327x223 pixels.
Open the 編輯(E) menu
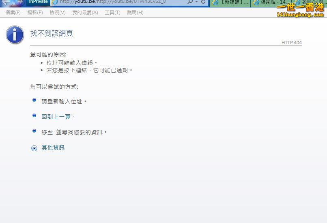click(35, 13)
